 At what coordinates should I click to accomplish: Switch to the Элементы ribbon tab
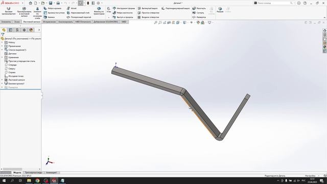(6, 21)
